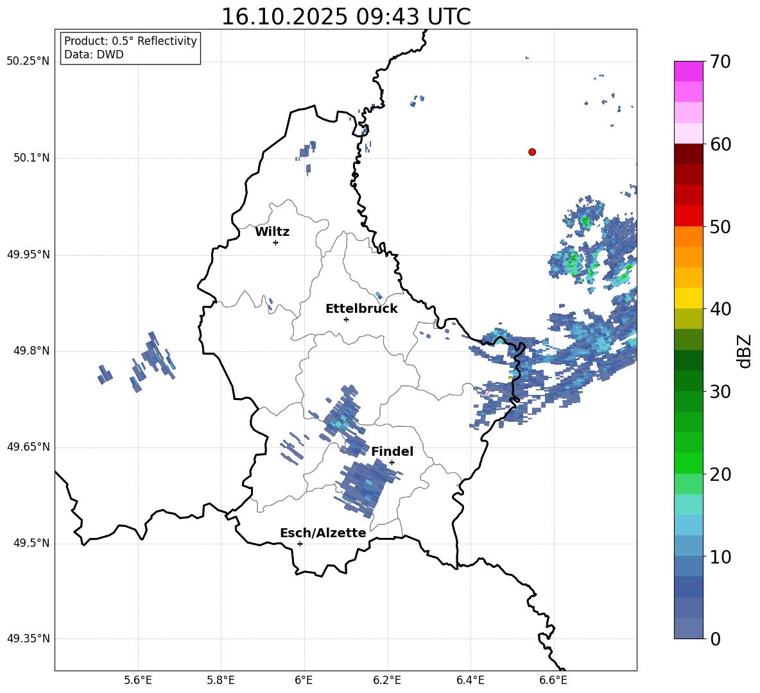Select the Findel city label
The height and width of the screenshot is (693, 760).
pos(392,451)
